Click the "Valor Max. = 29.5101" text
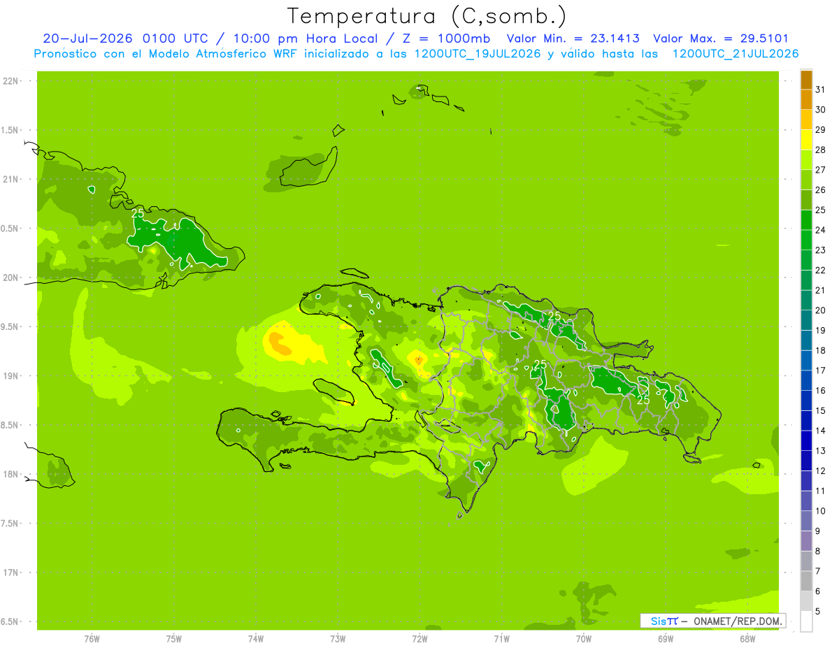 tap(721, 39)
